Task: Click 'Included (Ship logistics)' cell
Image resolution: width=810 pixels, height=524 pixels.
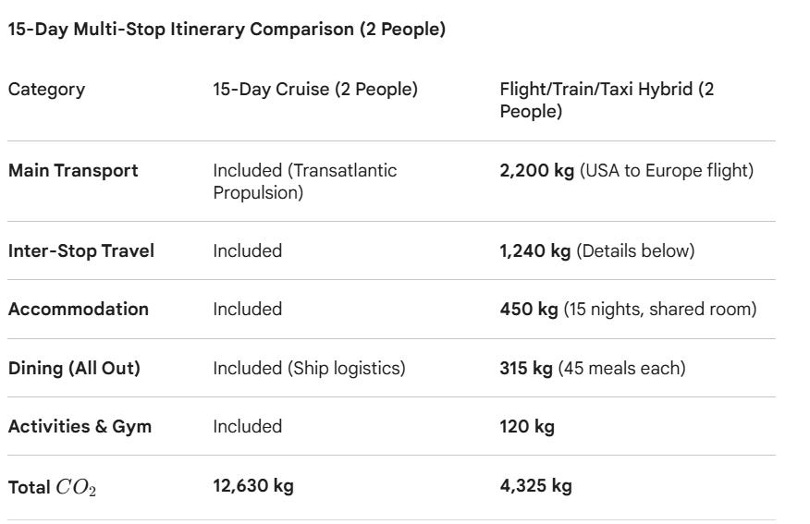Action: 309,368
